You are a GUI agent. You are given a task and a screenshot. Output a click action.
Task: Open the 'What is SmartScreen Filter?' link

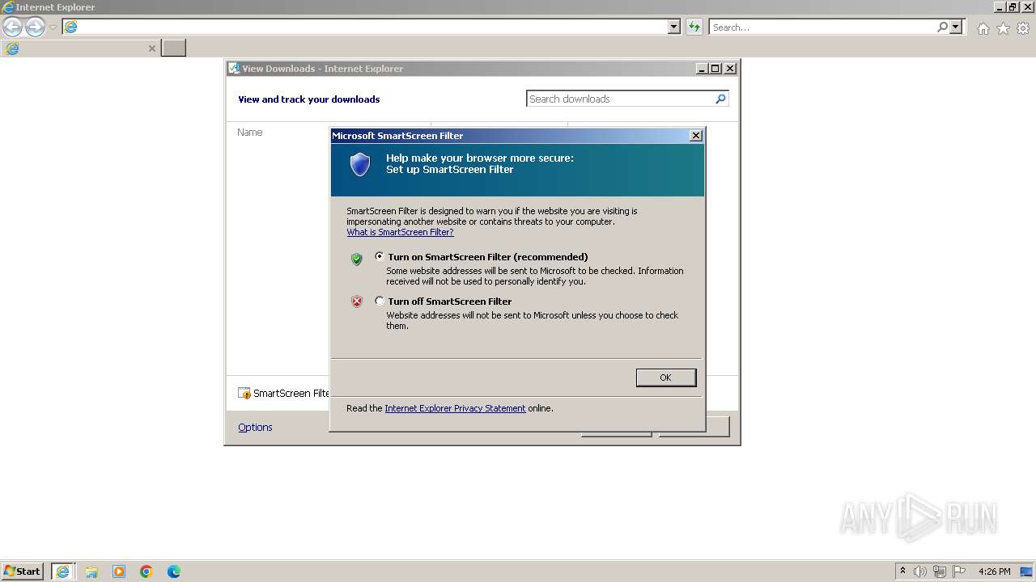tap(400, 232)
